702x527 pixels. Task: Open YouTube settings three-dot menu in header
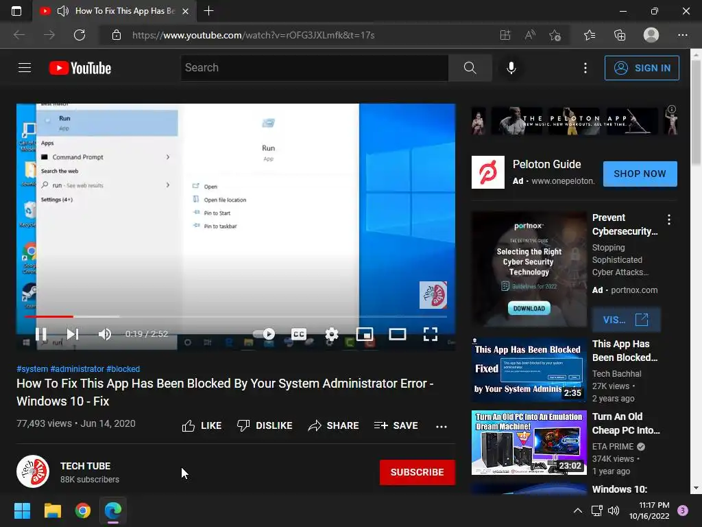[x=585, y=68]
